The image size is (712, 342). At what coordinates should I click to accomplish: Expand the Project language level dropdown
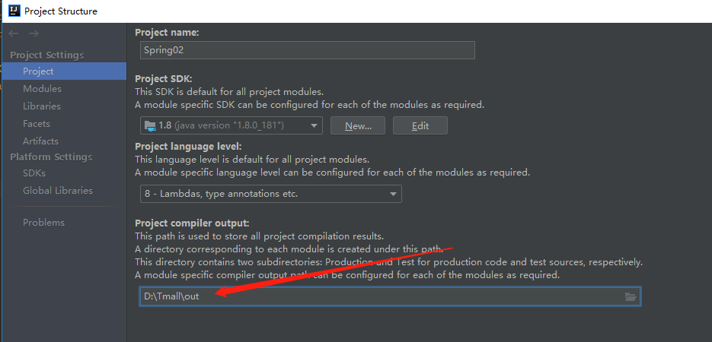393,194
